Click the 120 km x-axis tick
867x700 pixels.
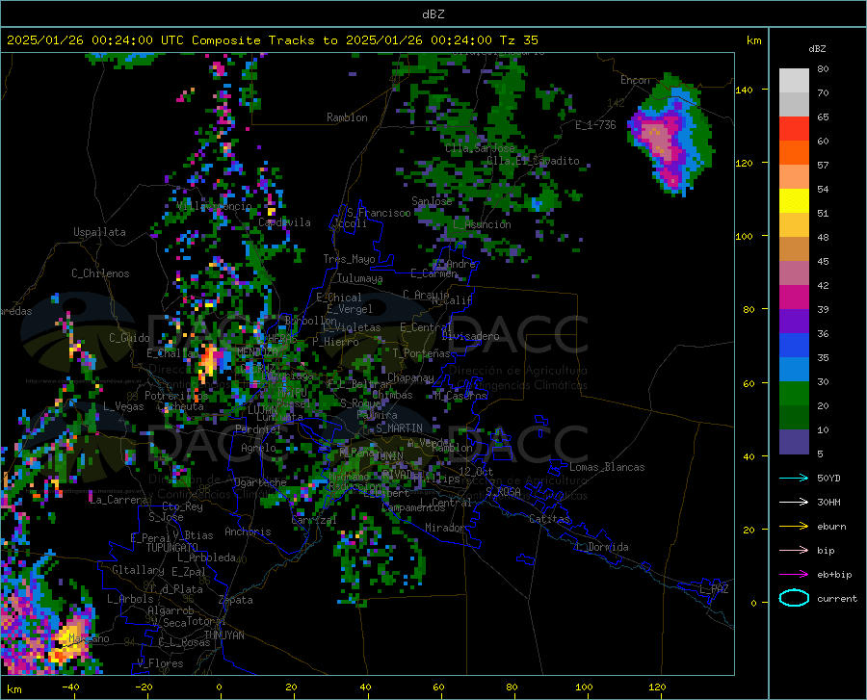coord(657,687)
